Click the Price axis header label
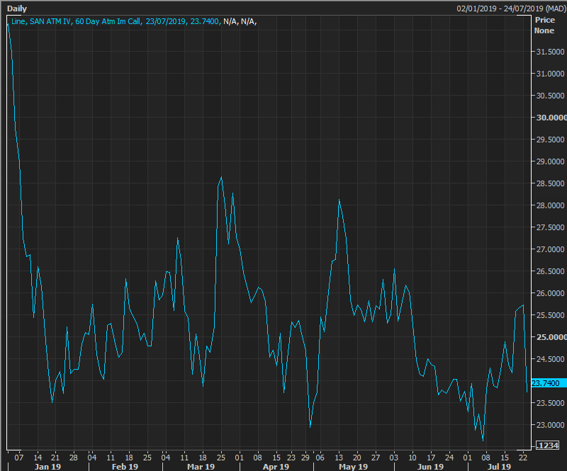Screen dimensions: 567x471 544,21
